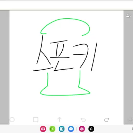Tap the redo arrow in bottom toolbar
Screen dimensions: 133x133
(107, 120)
